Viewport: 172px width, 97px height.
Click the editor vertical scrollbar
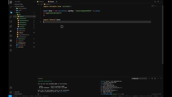click(x=163, y=34)
